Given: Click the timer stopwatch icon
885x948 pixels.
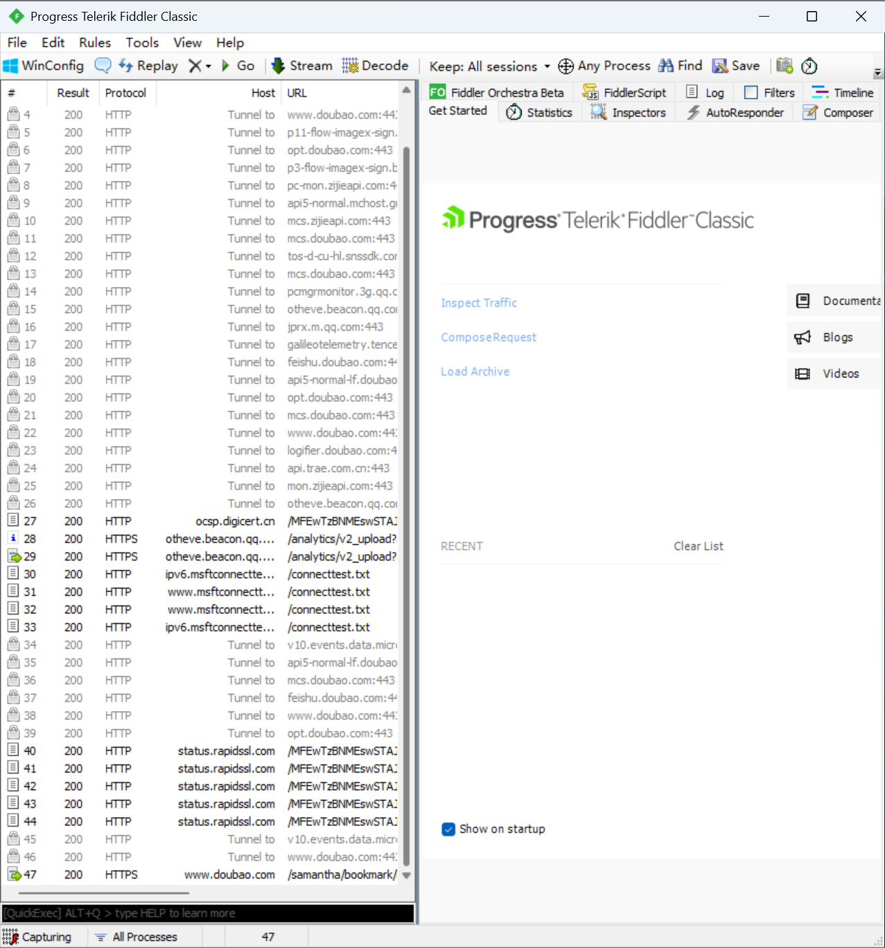Looking at the screenshot, I should coord(809,66).
